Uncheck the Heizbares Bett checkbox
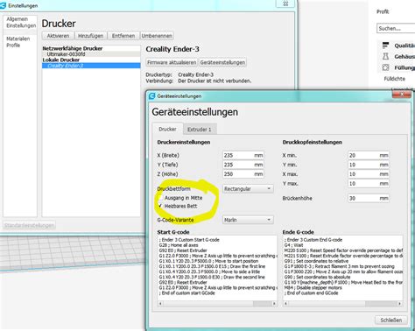Viewport: 415px width, 331px height. pos(160,206)
